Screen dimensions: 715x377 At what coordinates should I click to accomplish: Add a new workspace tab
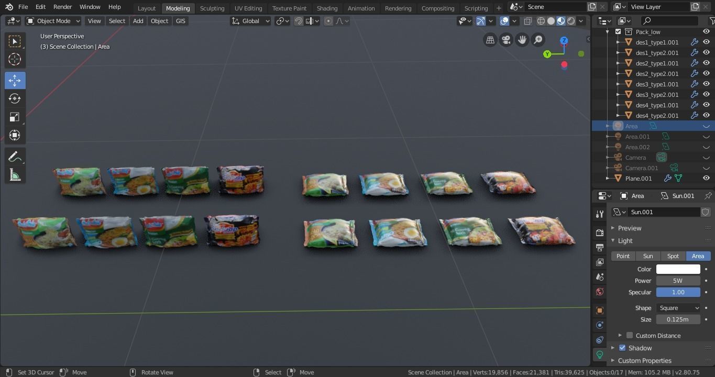(499, 8)
